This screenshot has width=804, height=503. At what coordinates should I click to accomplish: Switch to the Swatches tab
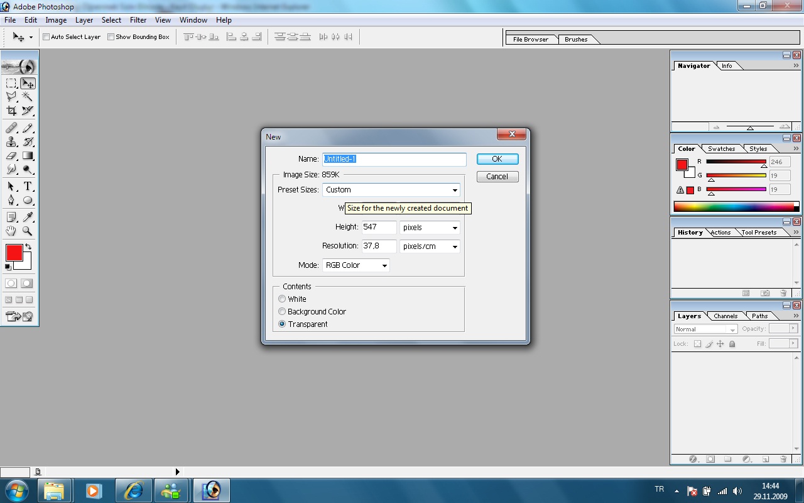722,149
